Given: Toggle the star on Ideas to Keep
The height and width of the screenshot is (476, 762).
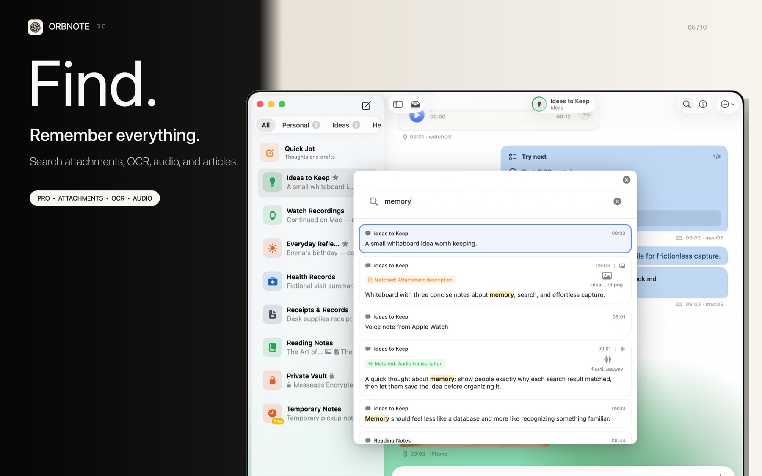Looking at the screenshot, I should point(335,178).
